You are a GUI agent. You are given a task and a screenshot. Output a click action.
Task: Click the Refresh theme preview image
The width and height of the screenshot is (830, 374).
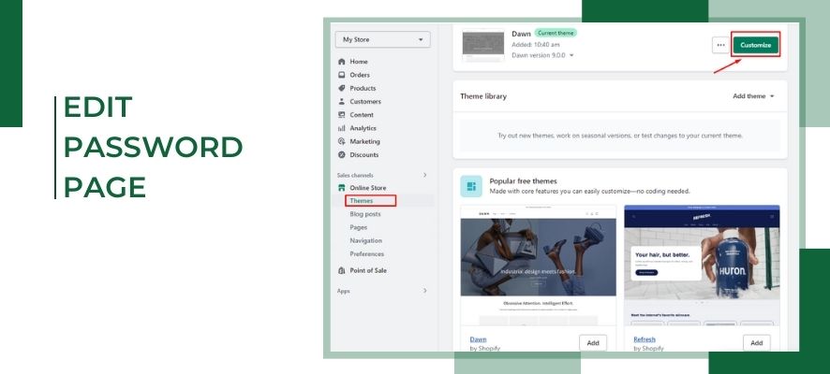702,266
